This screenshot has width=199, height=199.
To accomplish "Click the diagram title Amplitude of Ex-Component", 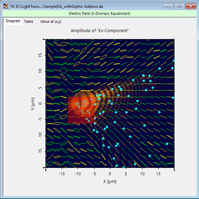I will pos(100,31).
